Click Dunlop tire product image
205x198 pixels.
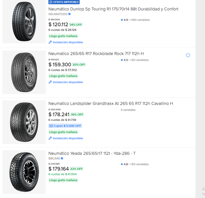[x=24, y=21]
